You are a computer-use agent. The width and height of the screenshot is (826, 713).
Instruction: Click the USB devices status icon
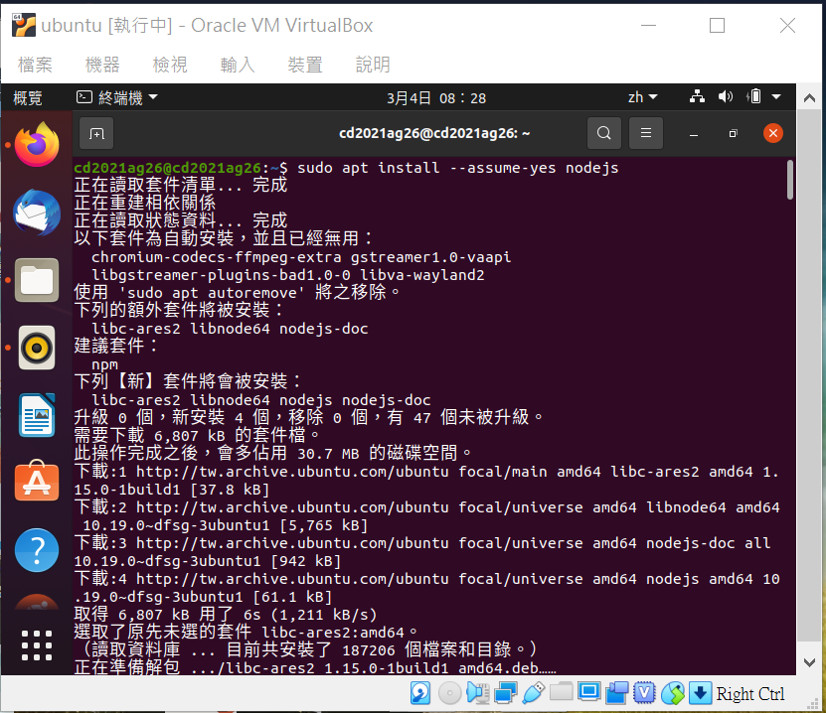(534, 693)
